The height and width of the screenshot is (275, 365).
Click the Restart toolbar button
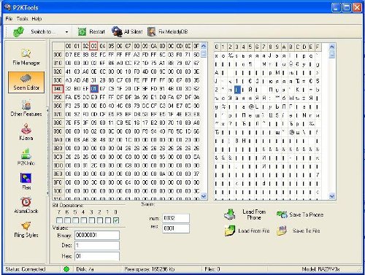click(91, 31)
